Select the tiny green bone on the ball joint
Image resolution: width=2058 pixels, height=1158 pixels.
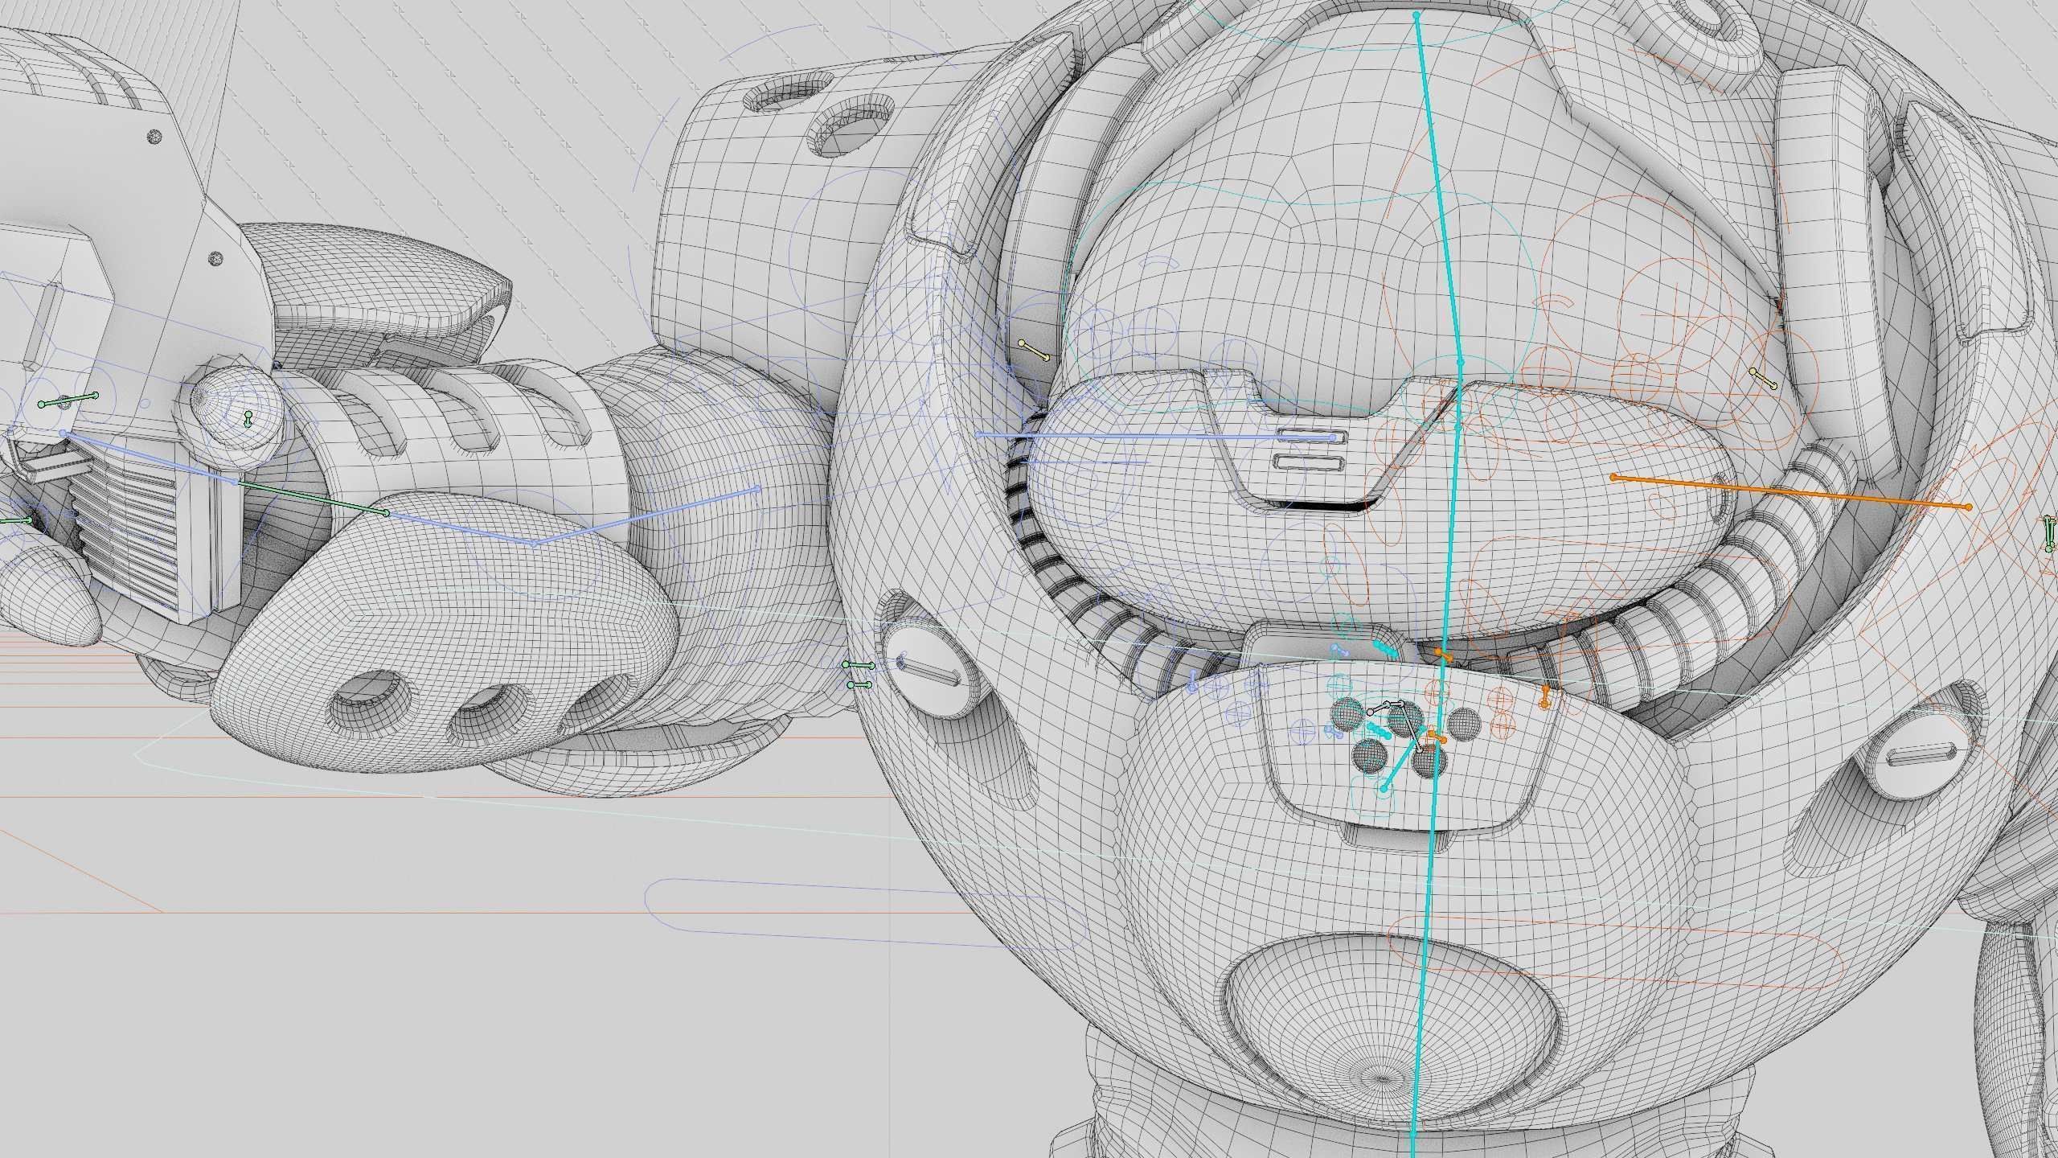[248, 419]
